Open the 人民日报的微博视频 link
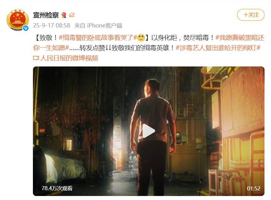Screen dimensions: 271x200 (69, 58)
